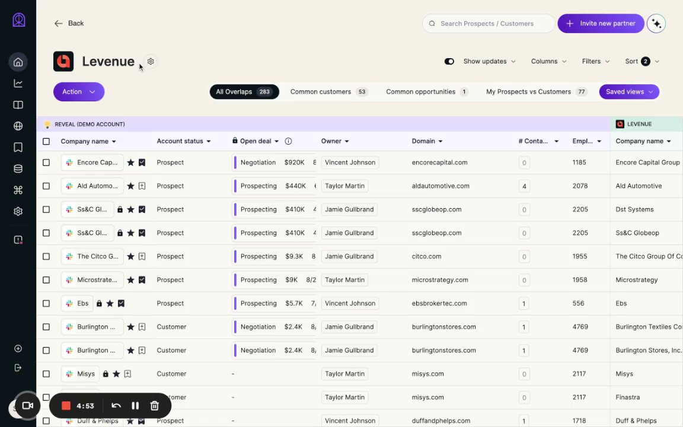Image resolution: width=683 pixels, height=427 pixels.
Task: Open the Encore Cap company chip
Action: point(92,162)
